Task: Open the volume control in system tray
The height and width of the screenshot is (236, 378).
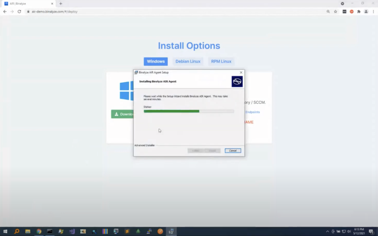Action: (x=349, y=232)
